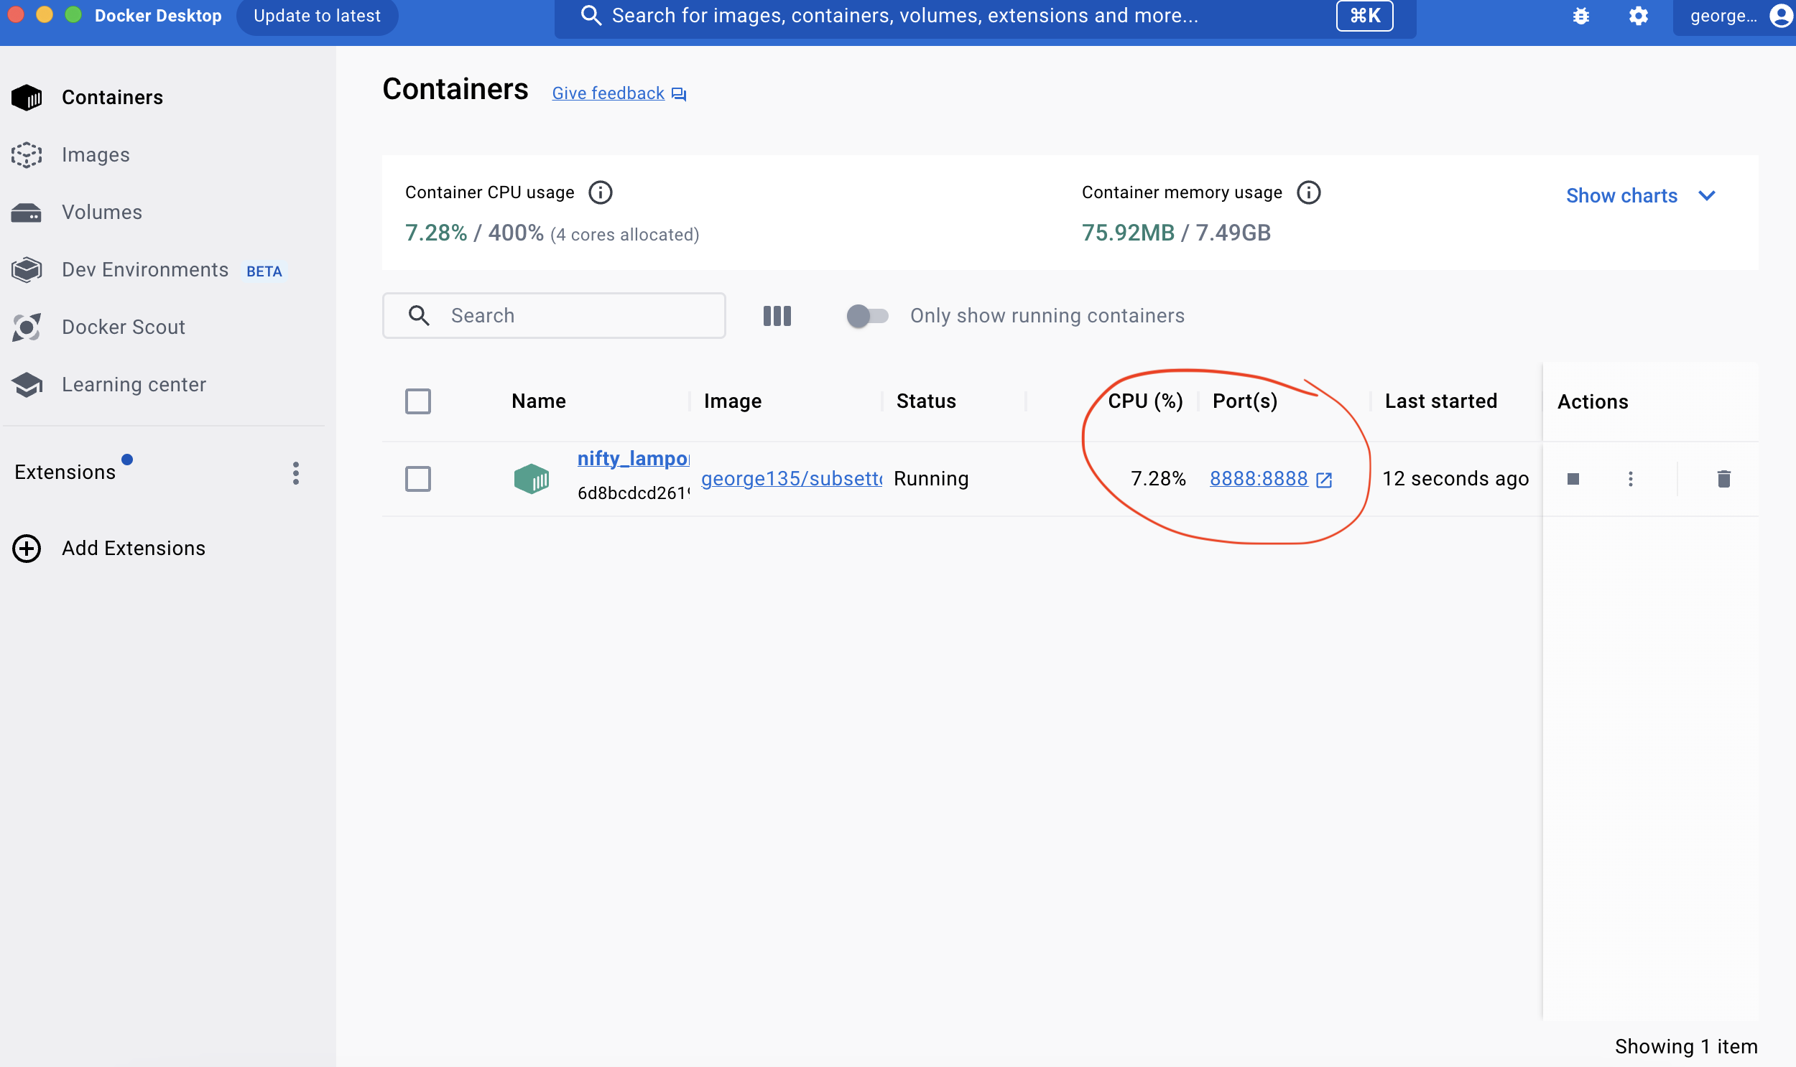Check the nifty_lampo container checkbox
Image resolution: width=1796 pixels, height=1067 pixels.
(418, 479)
